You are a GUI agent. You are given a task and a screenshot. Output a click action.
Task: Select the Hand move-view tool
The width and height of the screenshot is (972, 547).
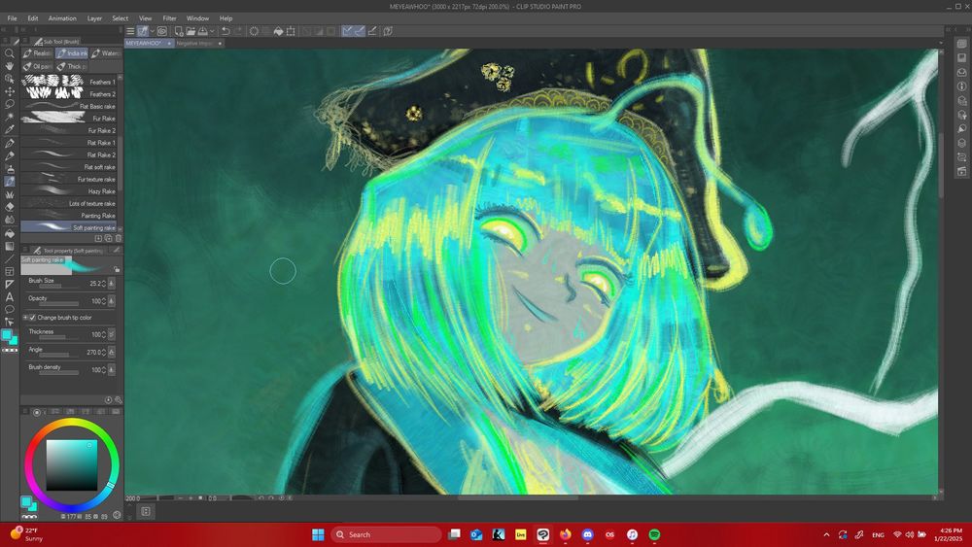10,66
